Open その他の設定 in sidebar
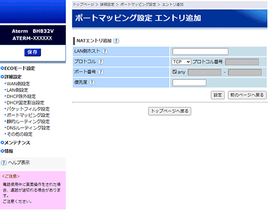This screenshot has height=211, width=274. 20,134
